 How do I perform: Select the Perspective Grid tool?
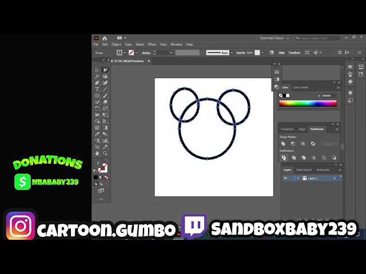pyautogui.click(x=105, y=121)
